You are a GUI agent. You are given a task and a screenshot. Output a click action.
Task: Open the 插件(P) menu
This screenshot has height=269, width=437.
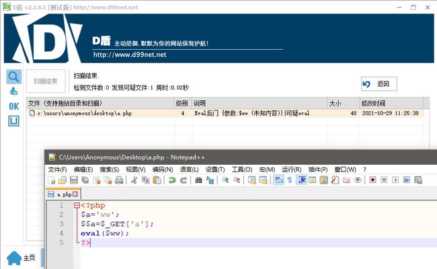(x=318, y=169)
